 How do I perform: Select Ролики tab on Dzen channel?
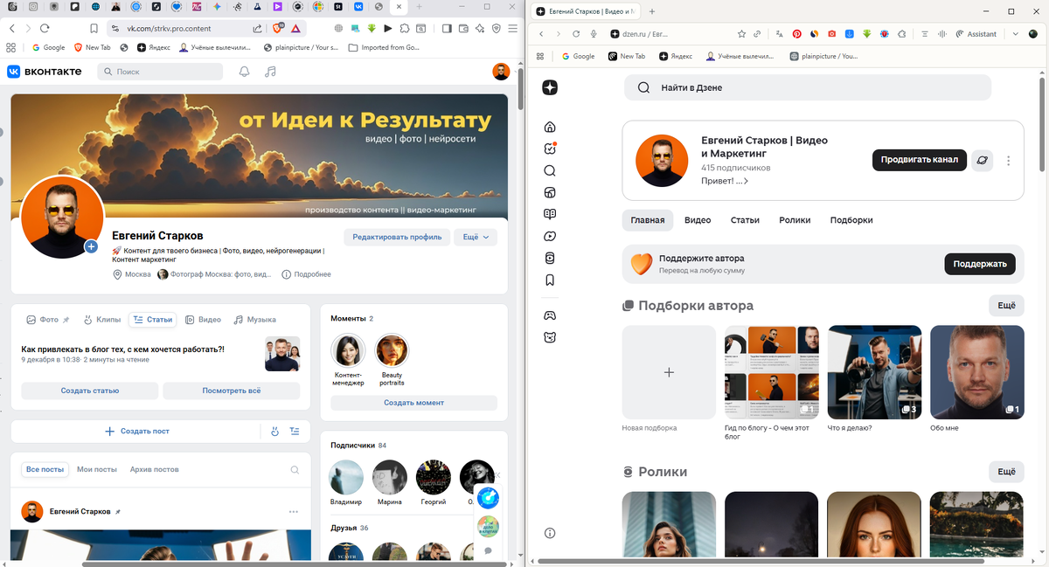tap(795, 220)
